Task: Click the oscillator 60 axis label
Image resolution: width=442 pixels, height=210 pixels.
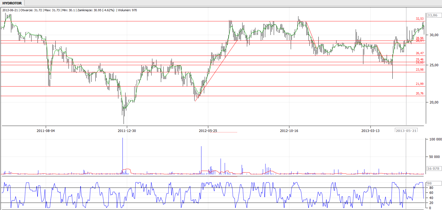Action: (x=431, y=192)
